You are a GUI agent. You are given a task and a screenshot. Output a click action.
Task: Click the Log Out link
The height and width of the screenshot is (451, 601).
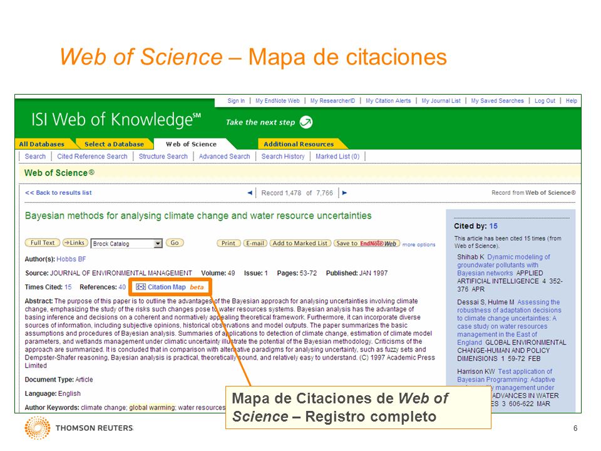tap(545, 101)
